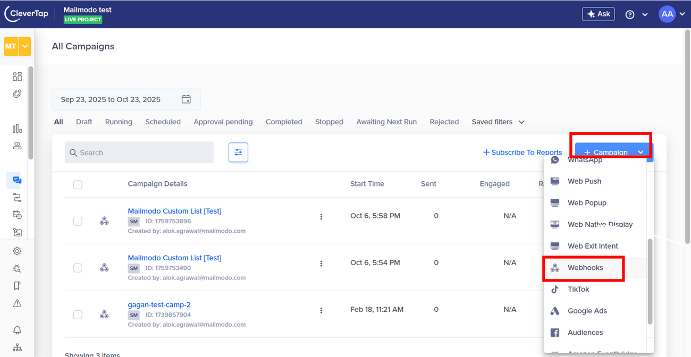Open Settings gear icon in the sidebar

tap(17, 251)
